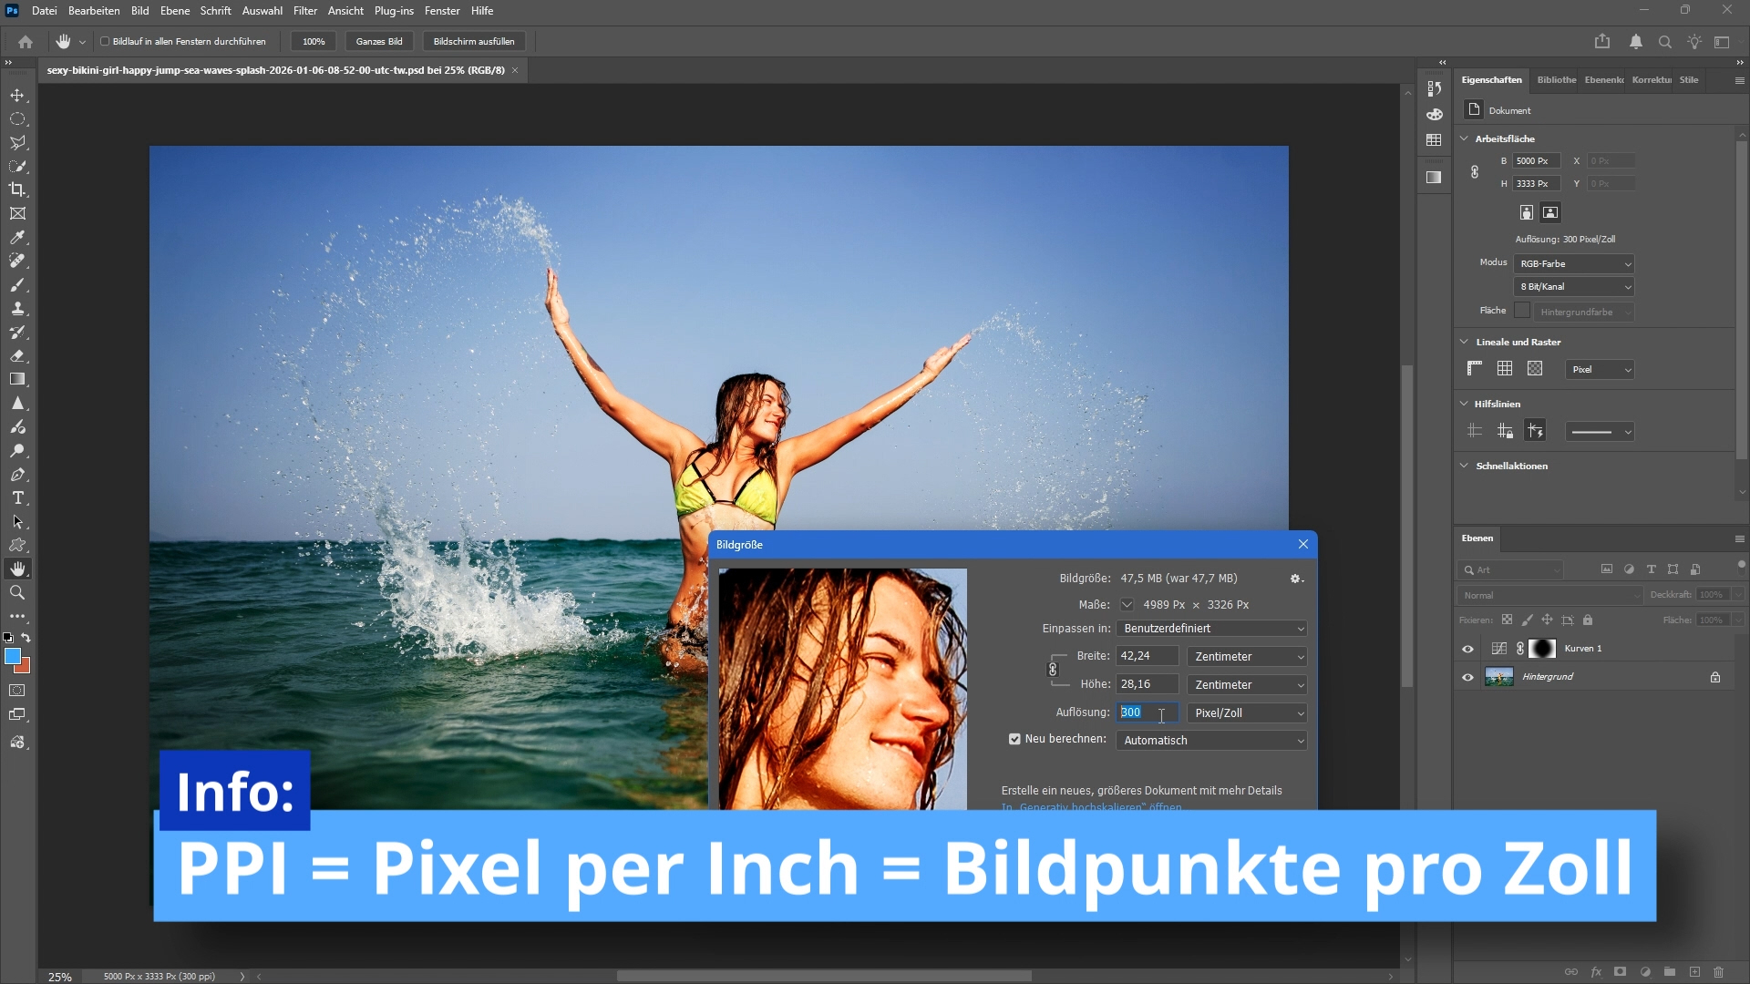Enable scroll all windows checkbox
This screenshot has height=984, width=1750.
pyautogui.click(x=105, y=41)
